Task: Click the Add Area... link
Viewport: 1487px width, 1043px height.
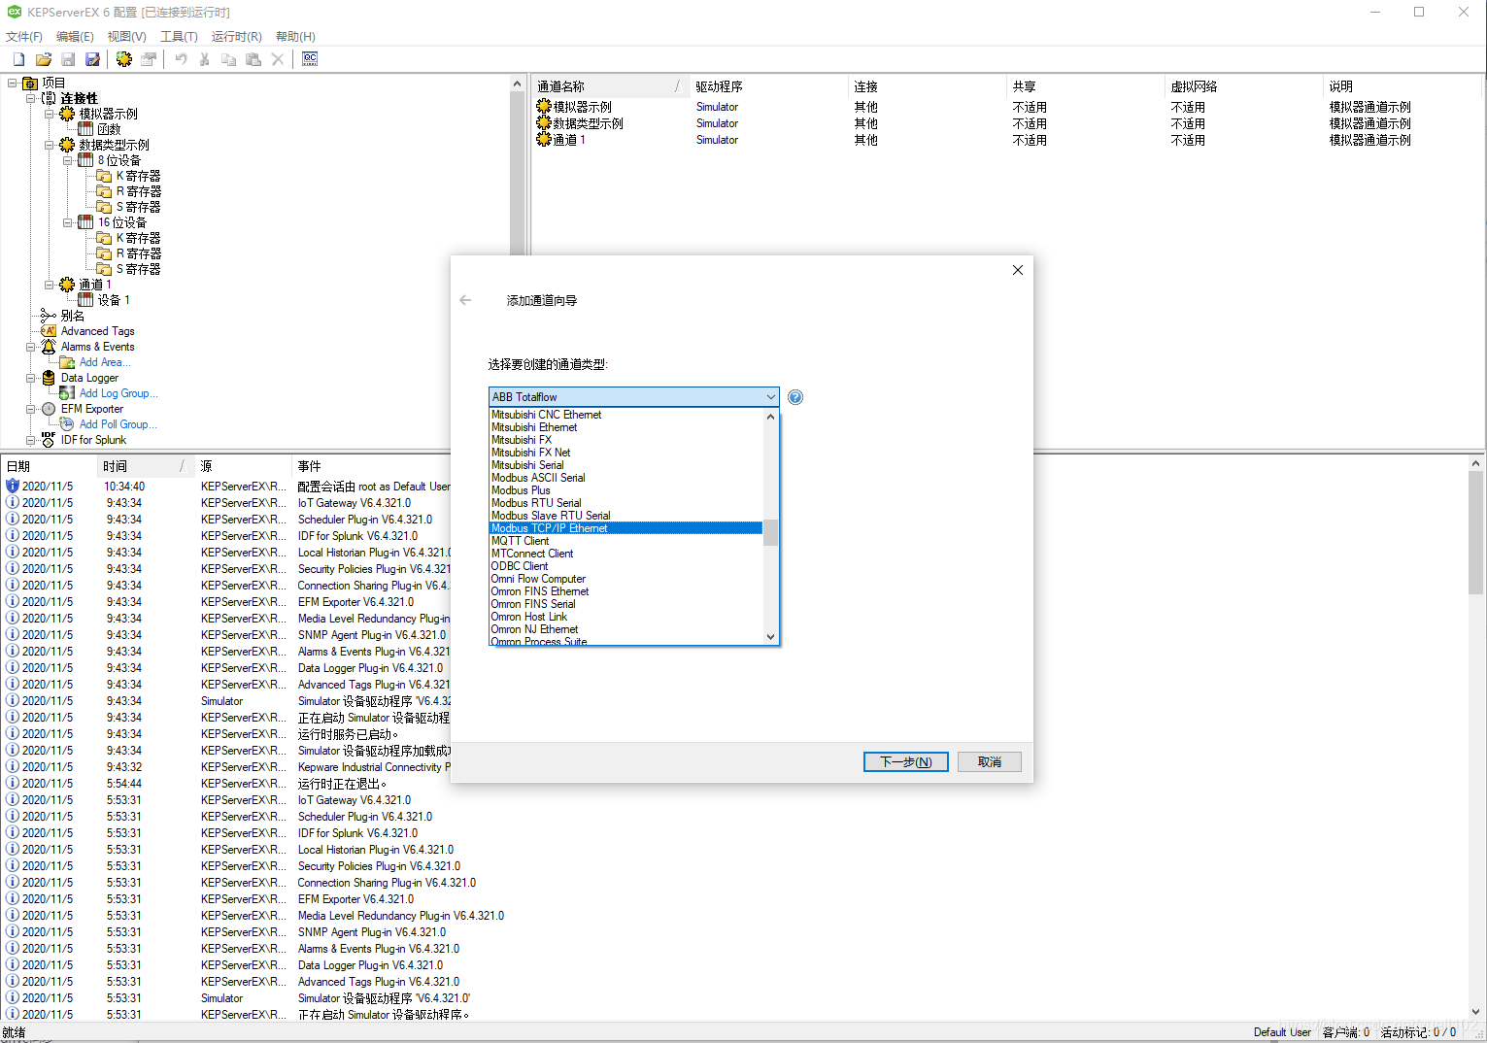Action: (x=105, y=362)
